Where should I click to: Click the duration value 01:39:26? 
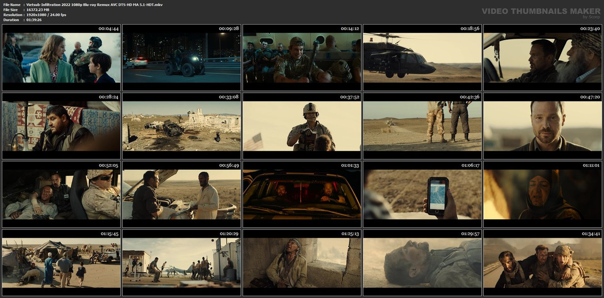34,20
